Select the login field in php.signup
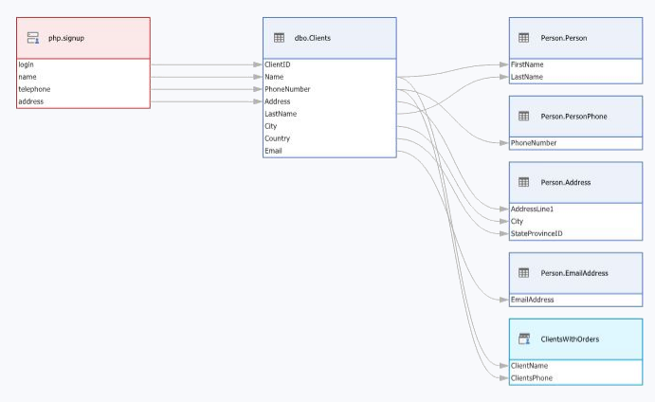 coord(27,64)
